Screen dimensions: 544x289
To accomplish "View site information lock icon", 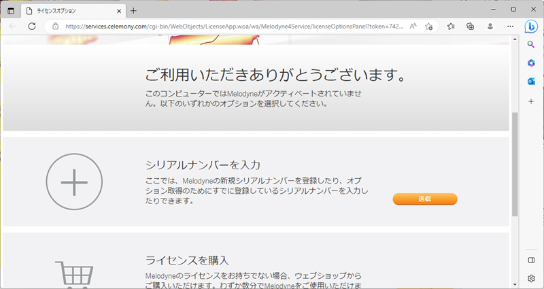I will [55, 27].
